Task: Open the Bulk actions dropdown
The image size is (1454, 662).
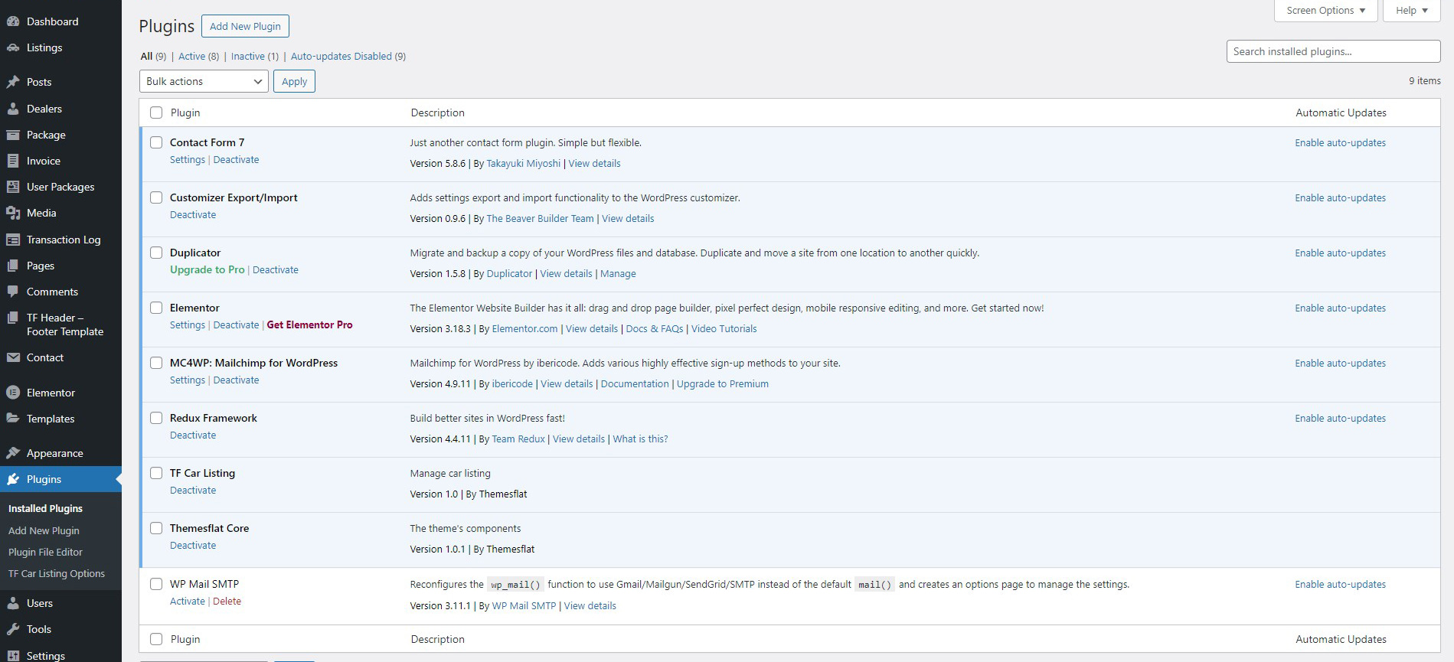Action: (x=204, y=81)
